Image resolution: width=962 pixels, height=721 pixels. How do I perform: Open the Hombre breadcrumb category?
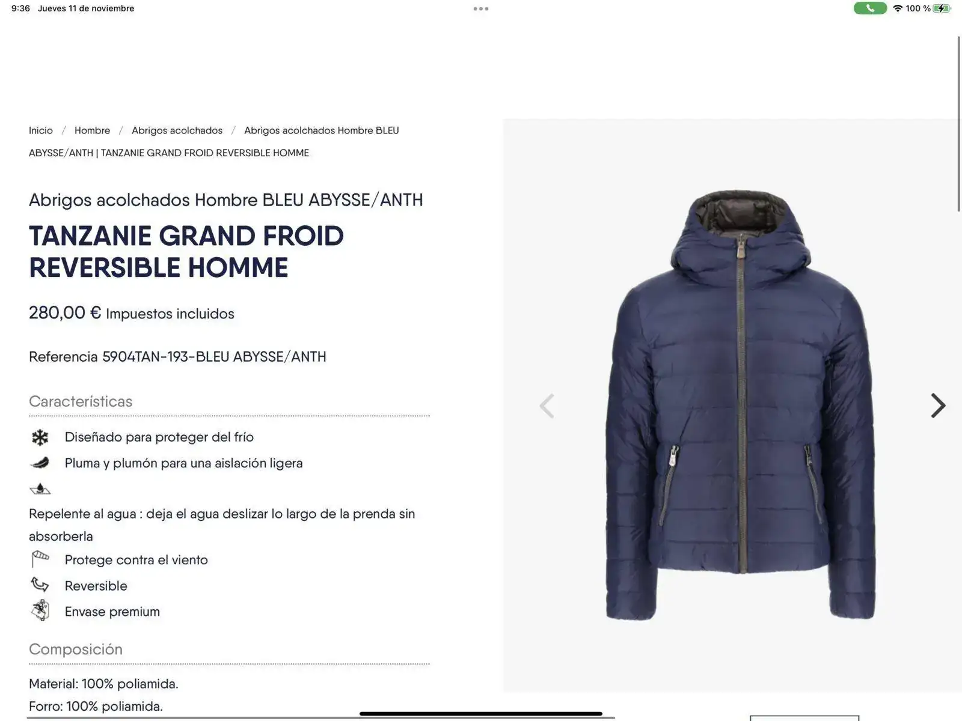click(92, 130)
